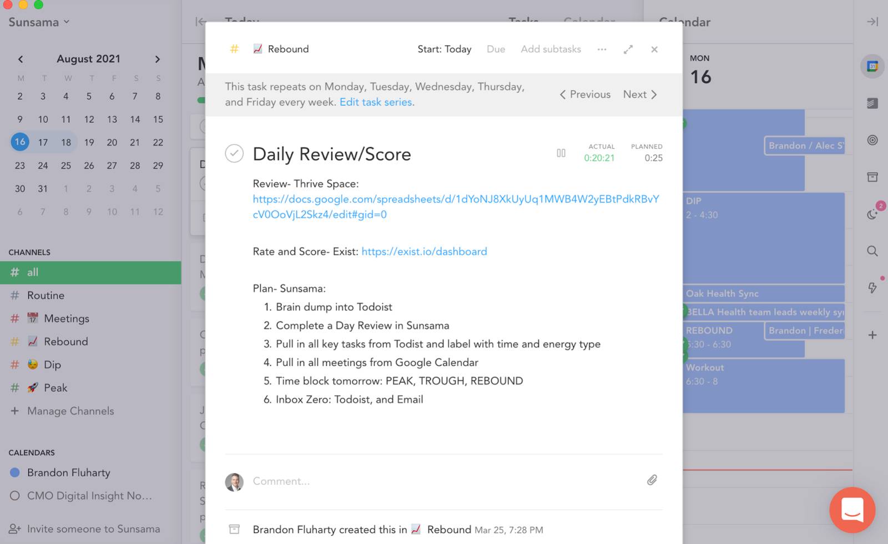The image size is (888, 544).
Task: Close the task modal
Action: pos(654,49)
